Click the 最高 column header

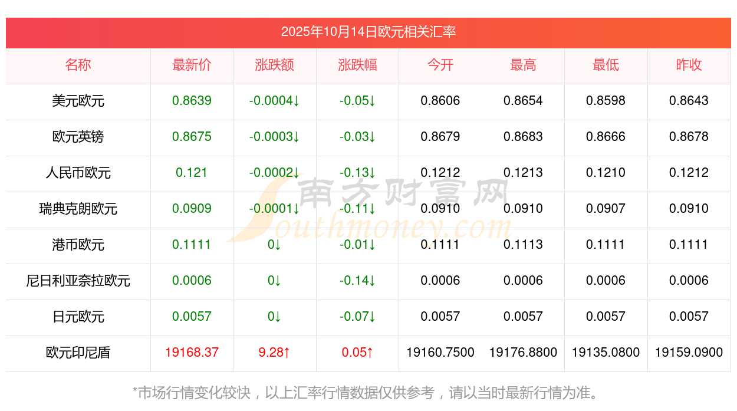(x=523, y=65)
